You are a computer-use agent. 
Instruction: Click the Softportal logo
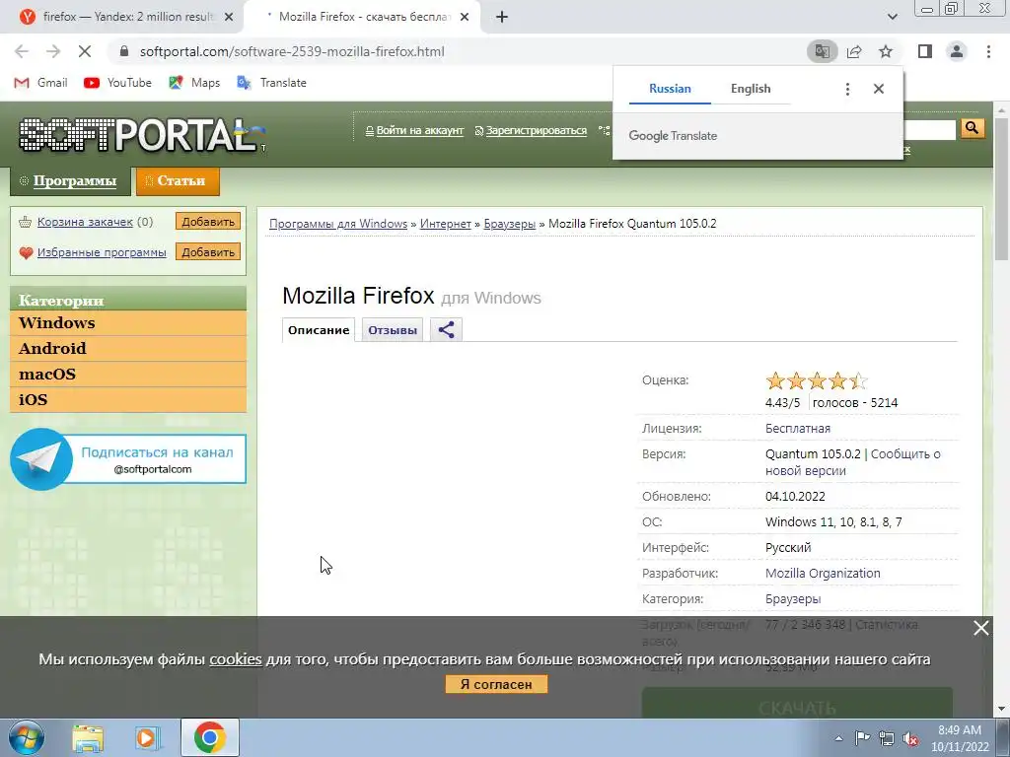point(142,134)
